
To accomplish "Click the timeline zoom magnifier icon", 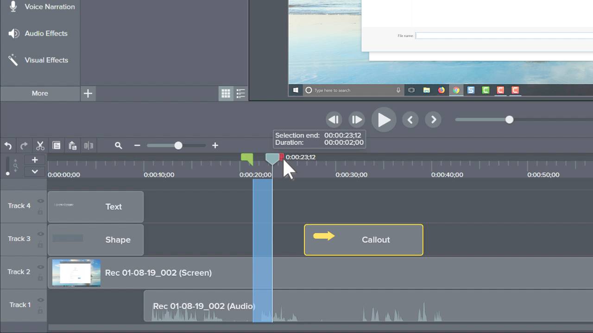I will pos(119,146).
